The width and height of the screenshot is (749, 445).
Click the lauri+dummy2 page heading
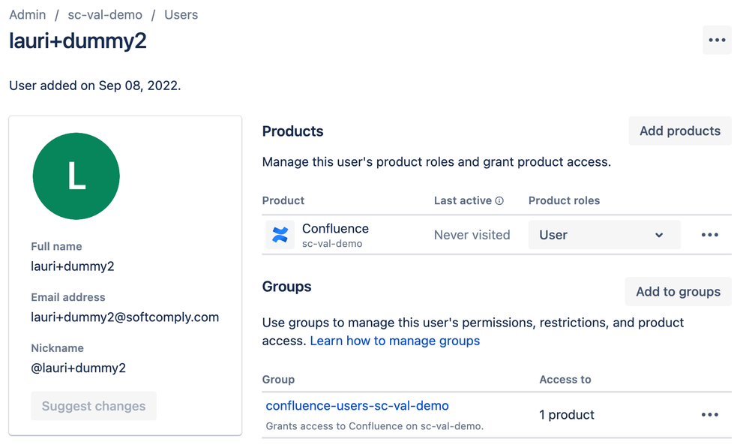click(78, 41)
